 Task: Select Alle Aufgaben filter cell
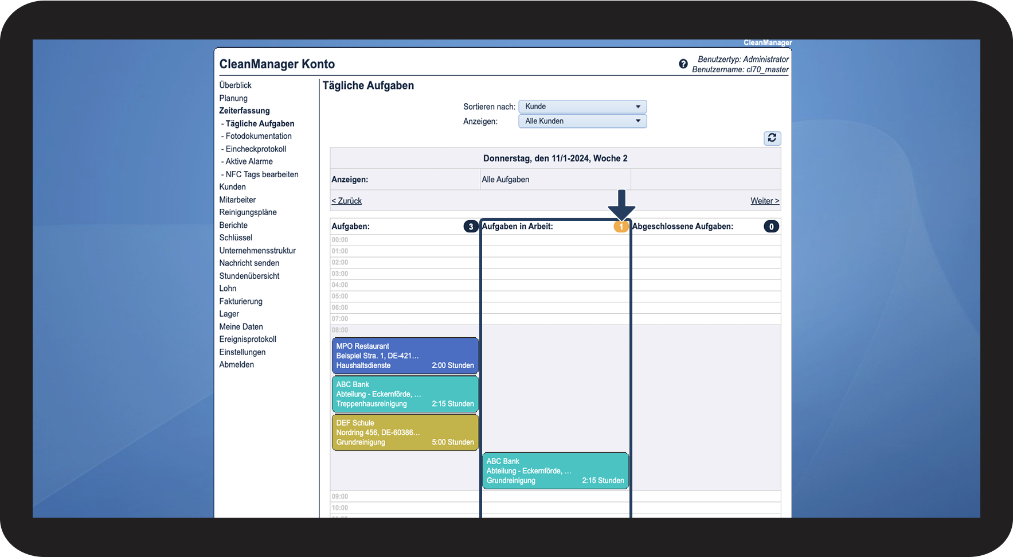tap(555, 180)
